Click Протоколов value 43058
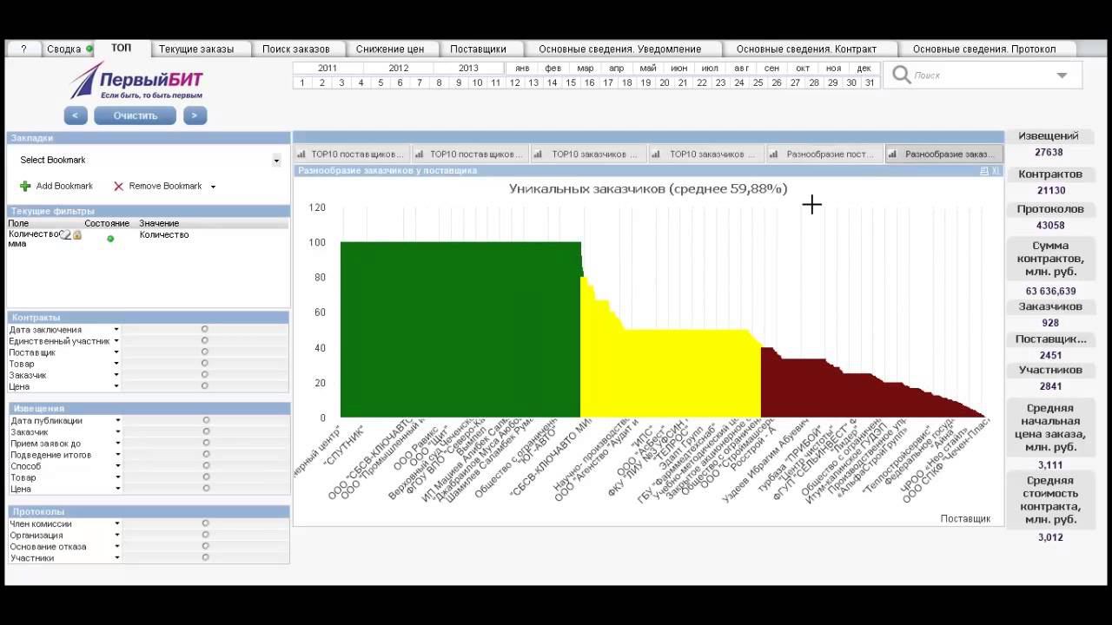1112x625 pixels. (1049, 225)
